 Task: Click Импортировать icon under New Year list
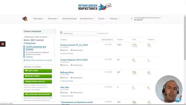(x=71, y=92)
